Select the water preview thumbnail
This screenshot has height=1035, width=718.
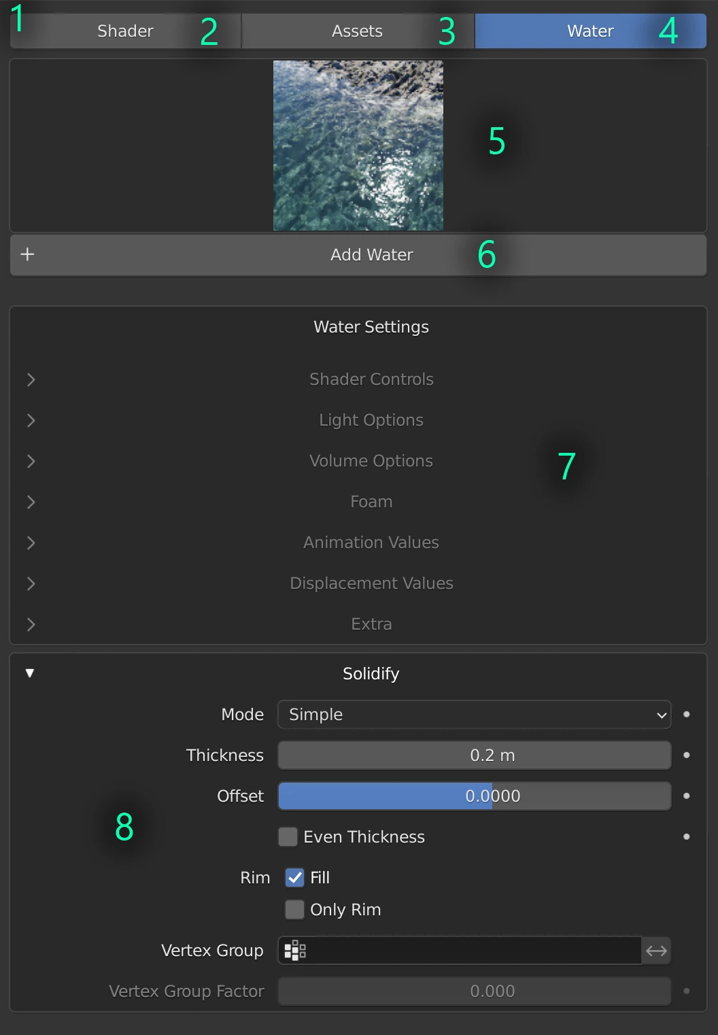tap(358, 146)
